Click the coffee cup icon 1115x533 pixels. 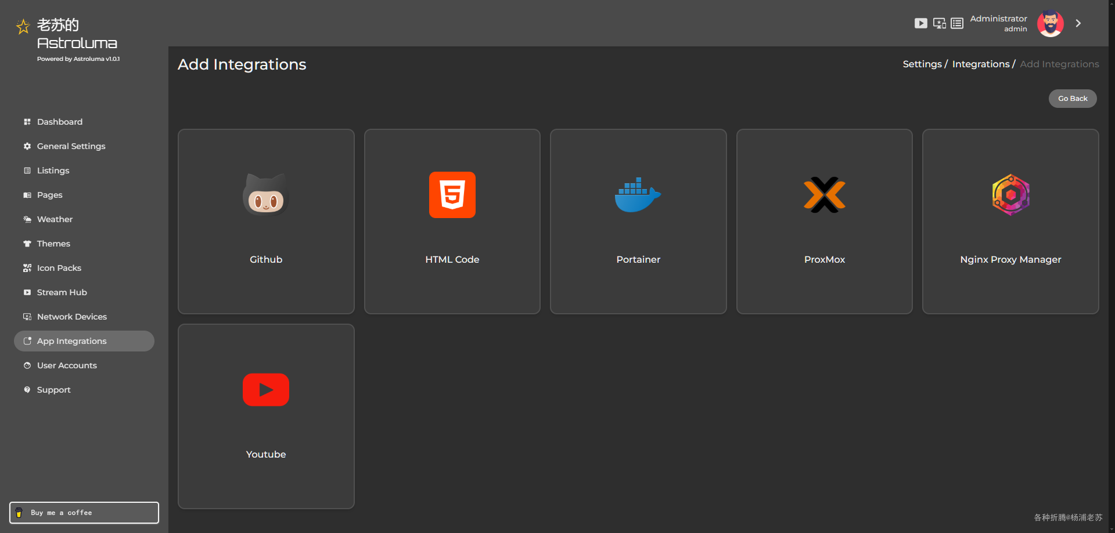[x=19, y=513]
